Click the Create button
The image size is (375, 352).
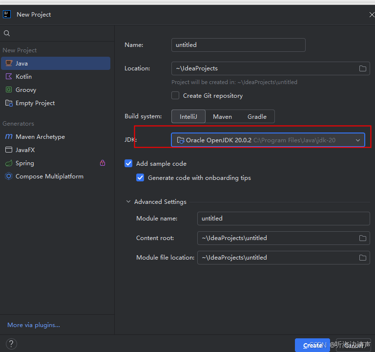[x=312, y=345]
